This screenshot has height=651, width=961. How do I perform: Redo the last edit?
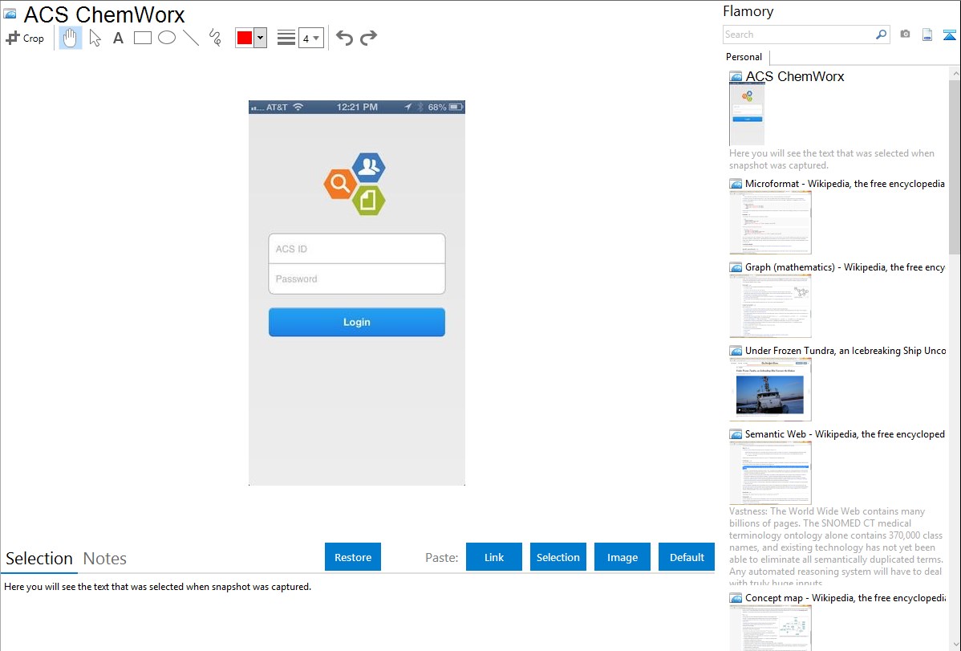coord(368,38)
